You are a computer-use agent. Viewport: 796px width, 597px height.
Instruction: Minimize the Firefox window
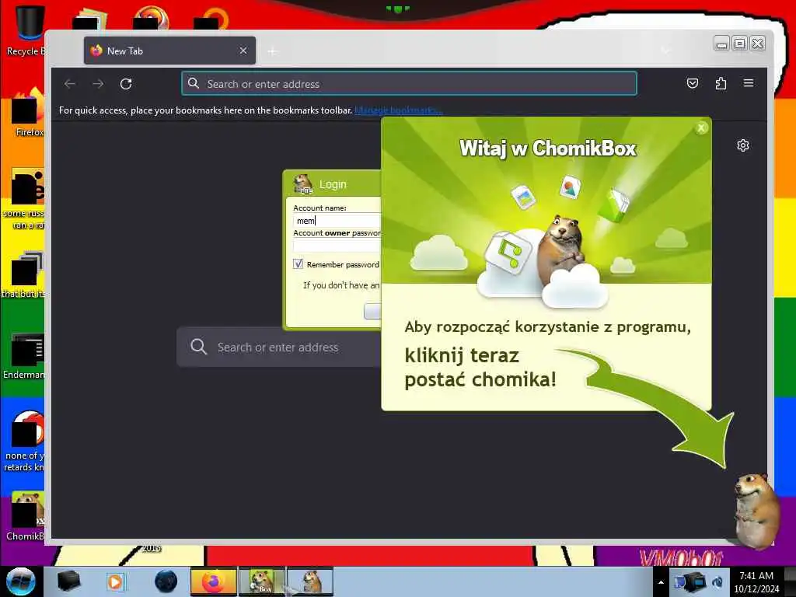721,44
